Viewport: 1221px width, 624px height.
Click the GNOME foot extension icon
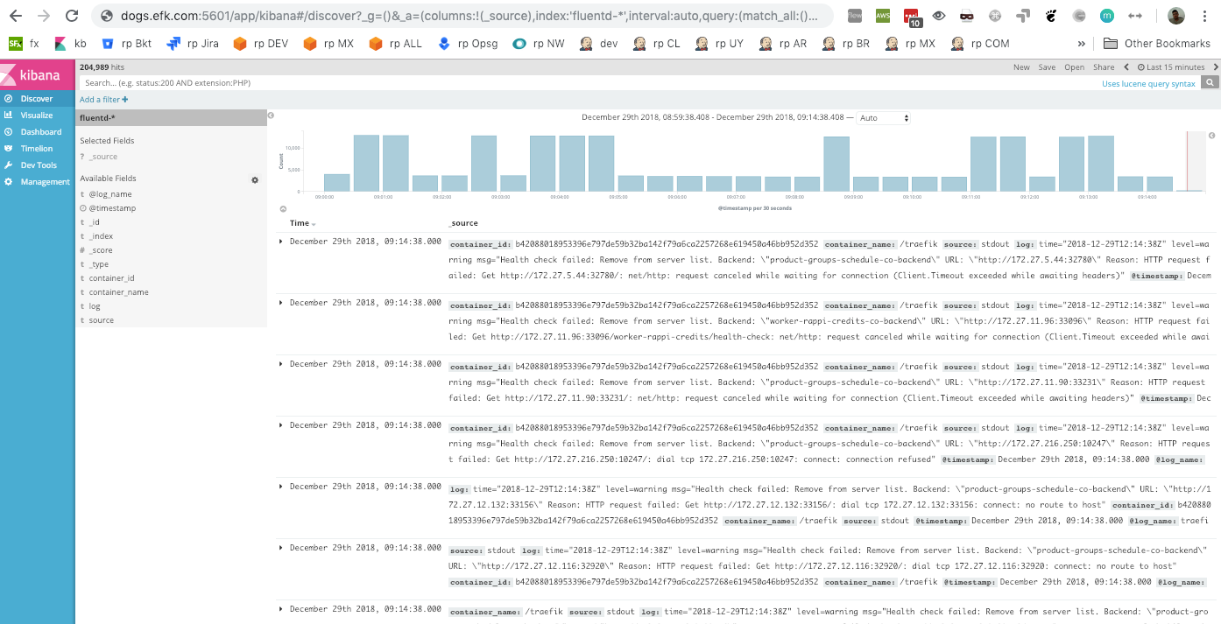pos(1051,16)
